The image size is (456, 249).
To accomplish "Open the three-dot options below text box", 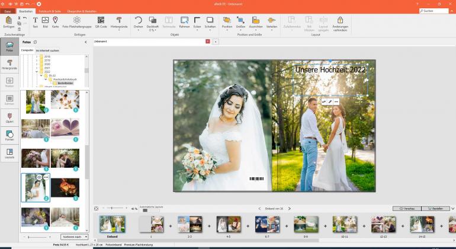I will click(x=336, y=101).
